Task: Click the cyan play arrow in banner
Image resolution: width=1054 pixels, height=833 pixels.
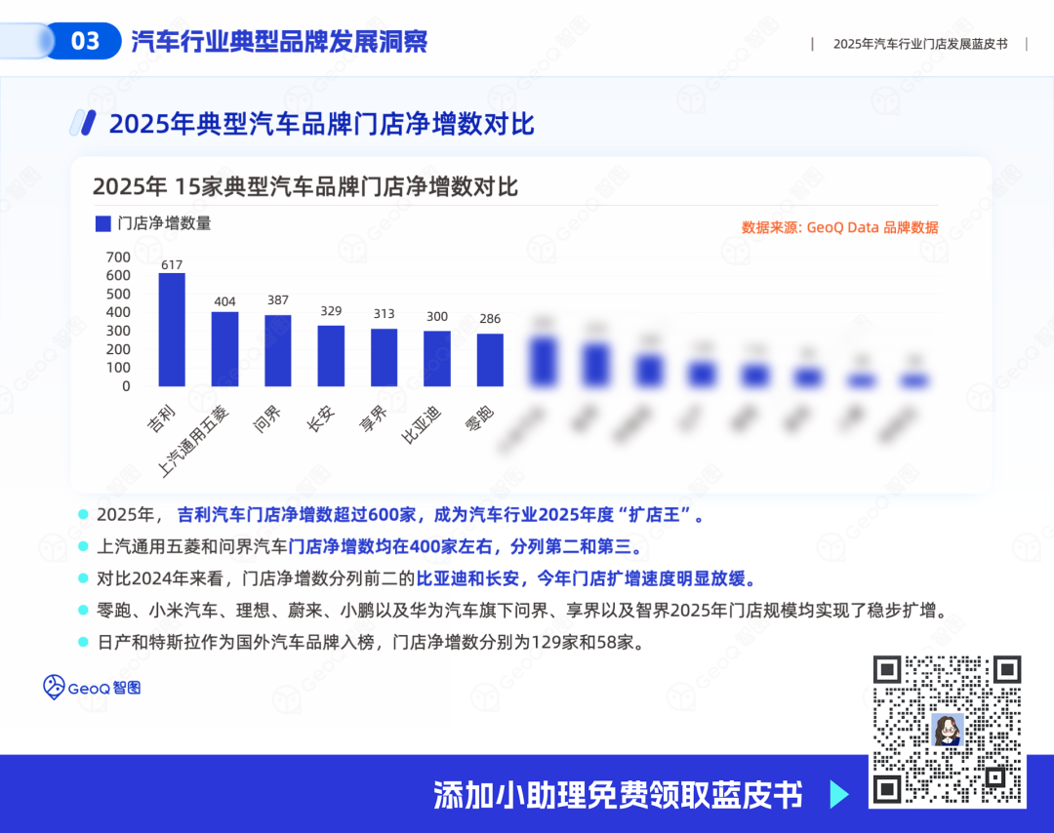Action: coord(839,795)
